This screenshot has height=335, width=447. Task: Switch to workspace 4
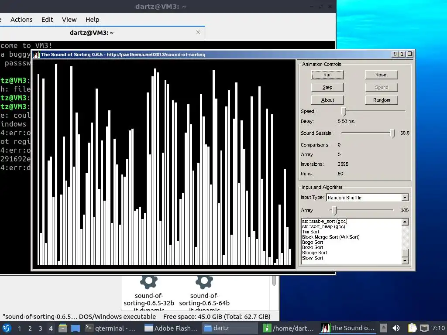[51, 328]
